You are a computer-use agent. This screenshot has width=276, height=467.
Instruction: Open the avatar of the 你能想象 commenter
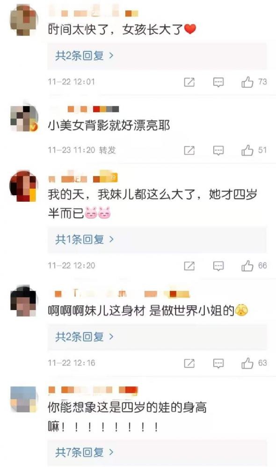[x=23, y=399]
